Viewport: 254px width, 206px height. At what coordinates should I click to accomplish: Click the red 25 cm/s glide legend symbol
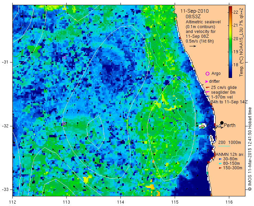[208, 88]
